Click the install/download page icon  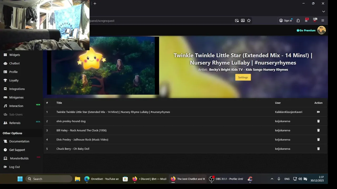[x=243, y=20]
